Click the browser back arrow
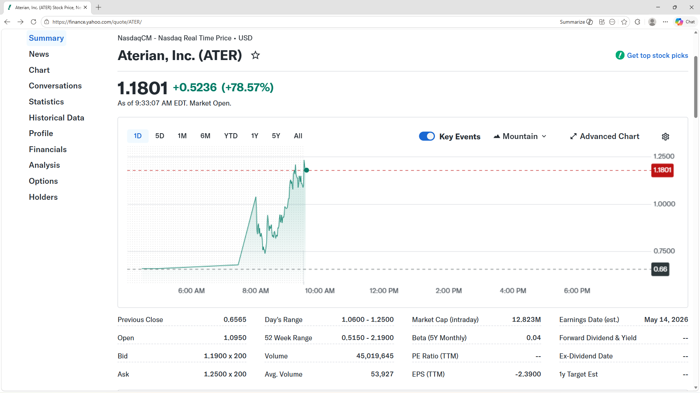This screenshot has width=700, height=393. pos(7,22)
